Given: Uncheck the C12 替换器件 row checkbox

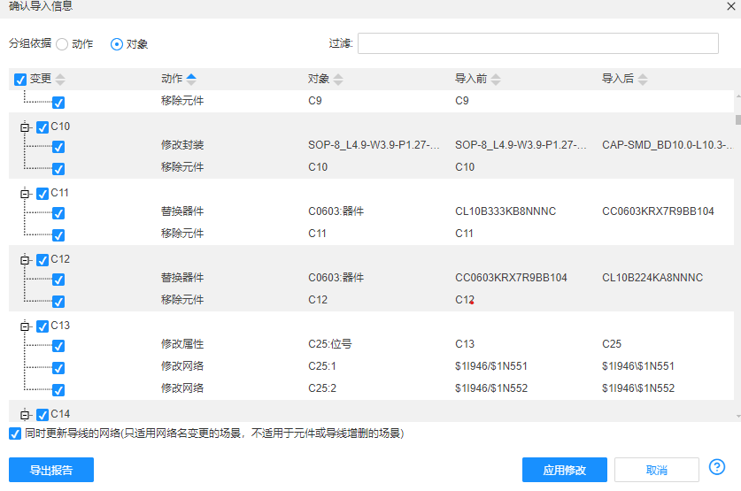Looking at the screenshot, I should [58, 279].
